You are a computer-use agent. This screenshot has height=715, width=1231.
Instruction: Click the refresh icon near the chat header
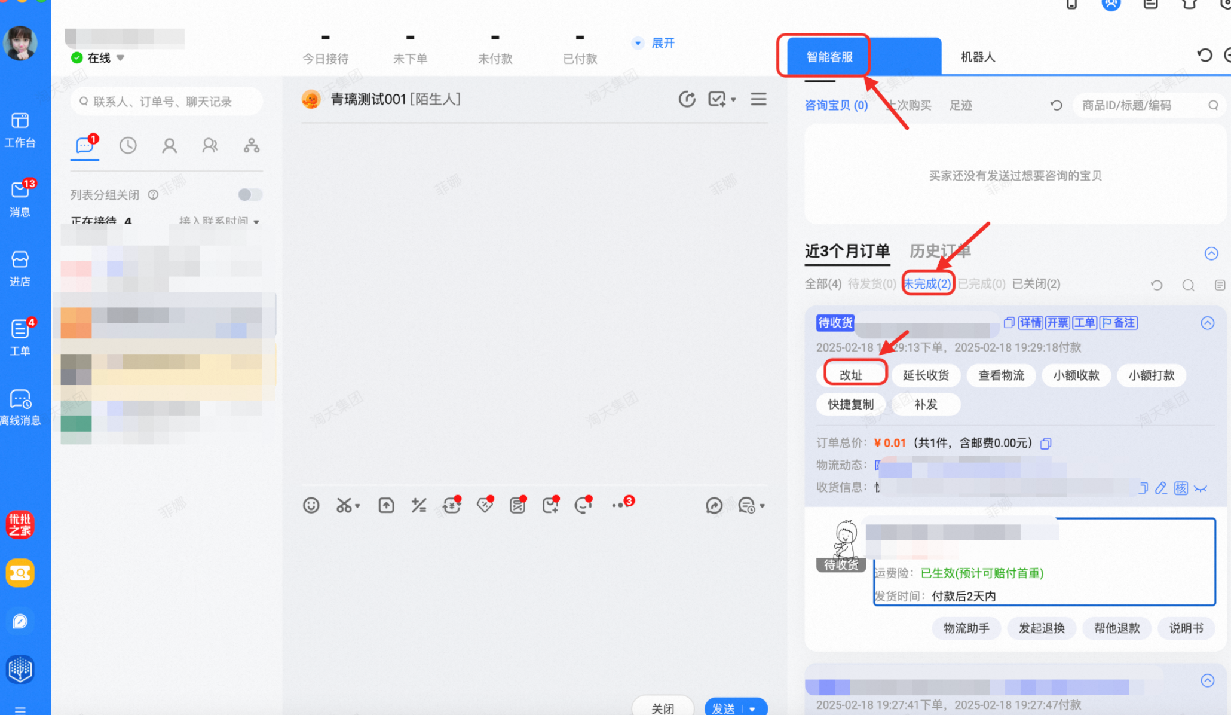687,99
